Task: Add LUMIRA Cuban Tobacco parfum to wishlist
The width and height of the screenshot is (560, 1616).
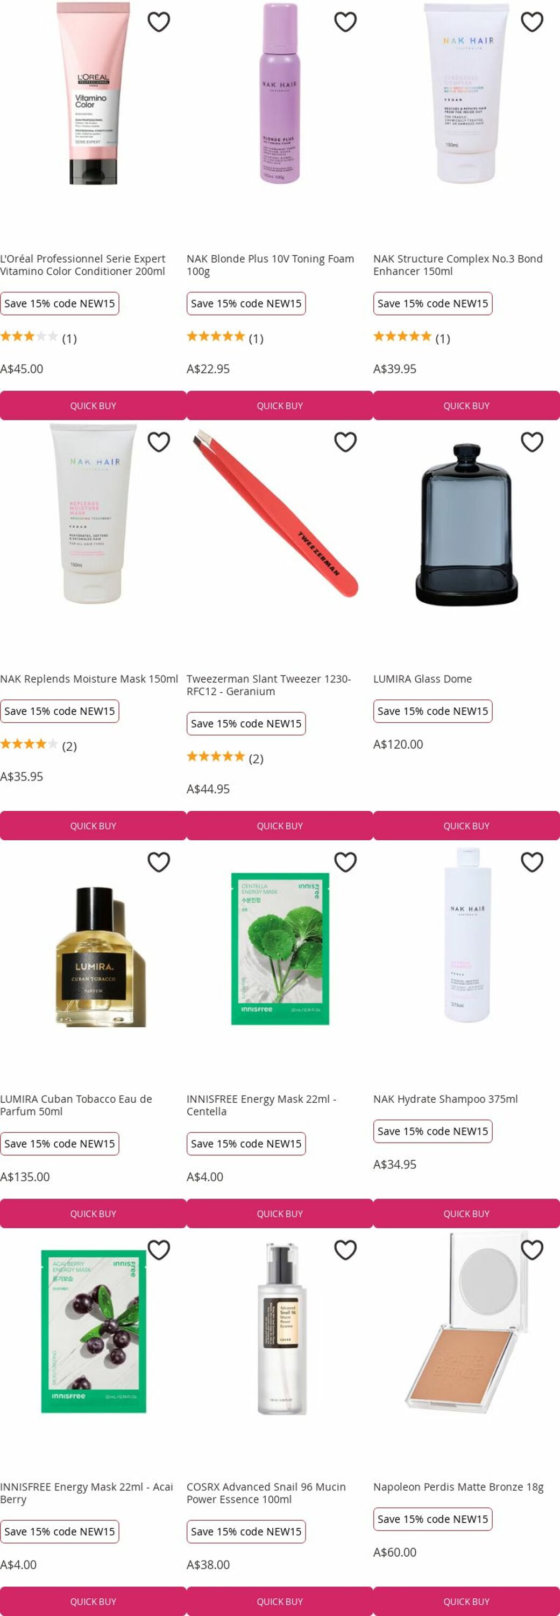Action: click(159, 862)
